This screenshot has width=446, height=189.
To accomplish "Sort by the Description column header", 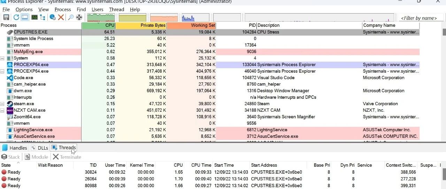I will 309,25.
